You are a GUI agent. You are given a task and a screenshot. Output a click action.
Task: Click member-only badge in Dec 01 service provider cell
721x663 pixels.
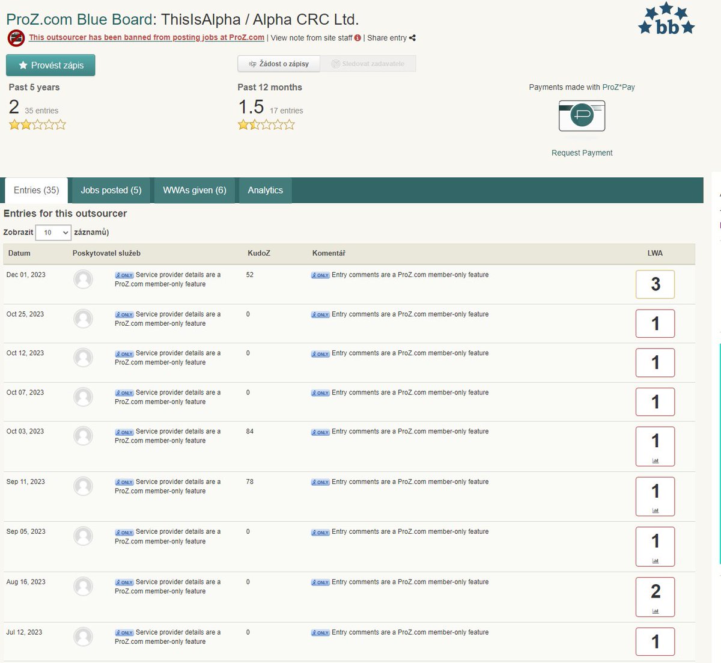pos(124,275)
